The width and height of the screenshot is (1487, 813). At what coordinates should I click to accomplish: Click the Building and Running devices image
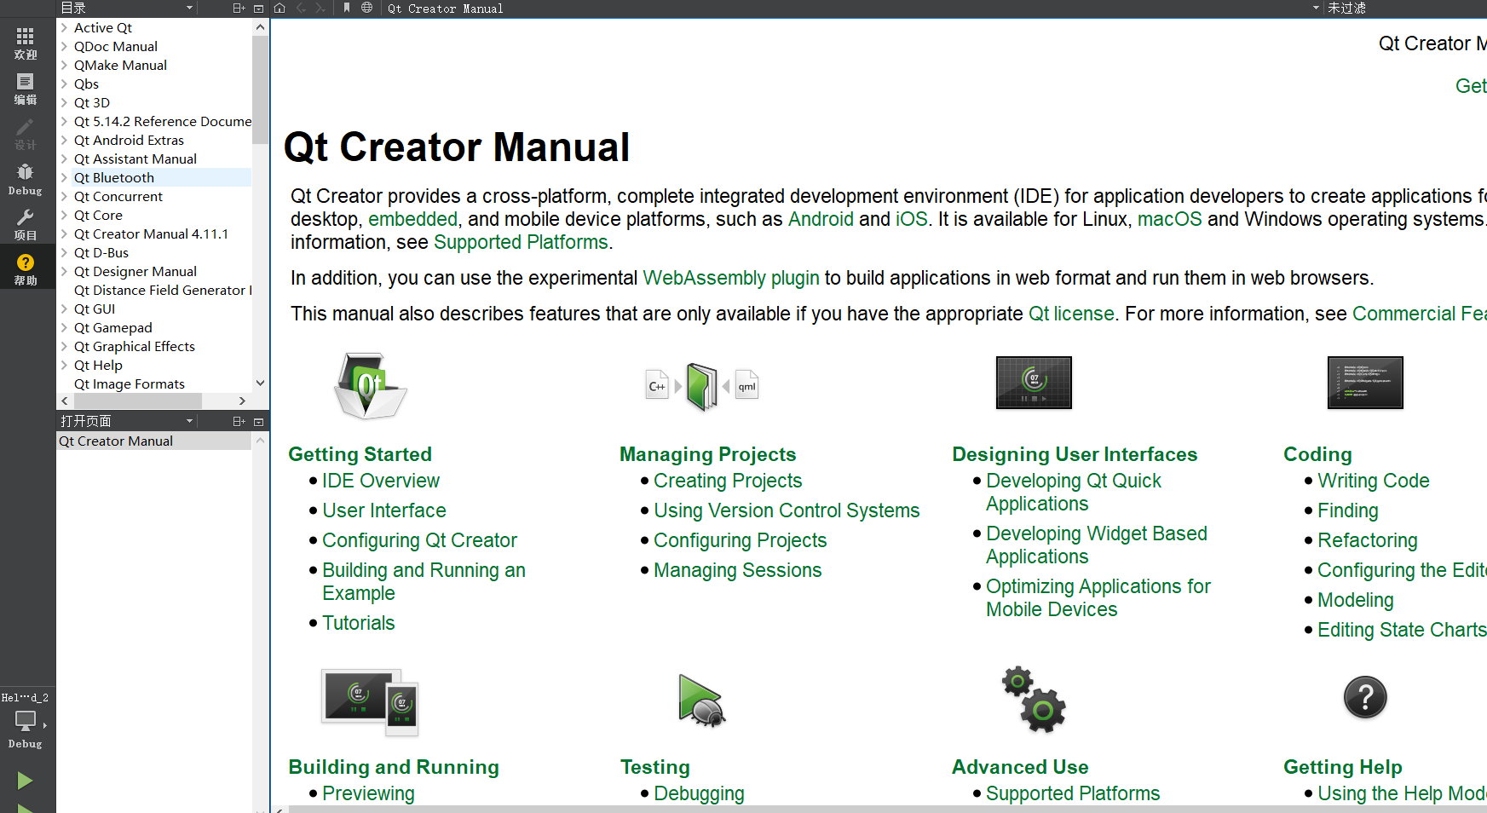(x=370, y=702)
